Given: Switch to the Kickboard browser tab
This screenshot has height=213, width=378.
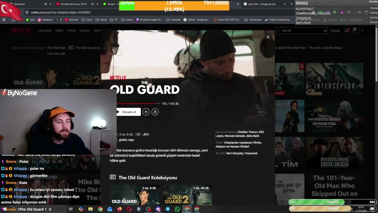Looking at the screenshot, I should (19, 4).
